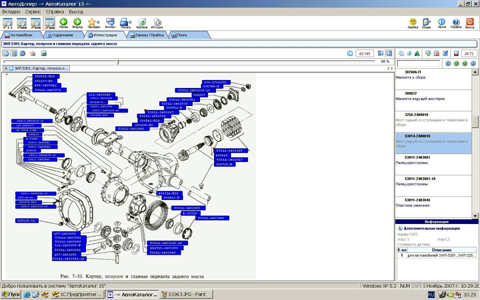
Task: Select the Иллюстрация tab
Action: 105,35
